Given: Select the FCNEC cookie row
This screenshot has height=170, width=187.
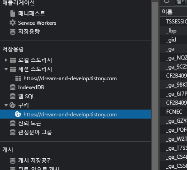Looking at the screenshot, I should (x=173, y=112).
